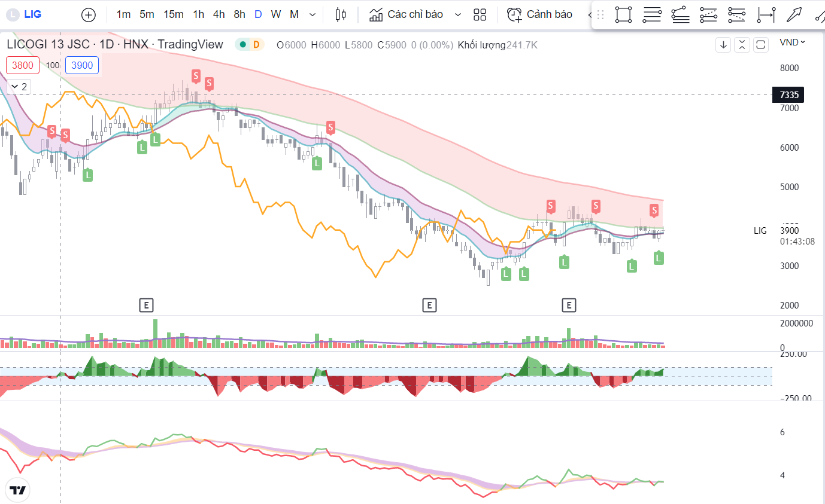
Task: Click the 7335 price label on axis
Action: click(x=788, y=94)
